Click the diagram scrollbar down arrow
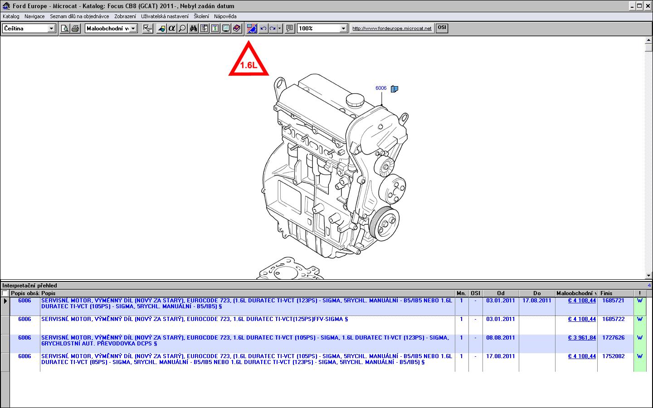 click(x=648, y=276)
